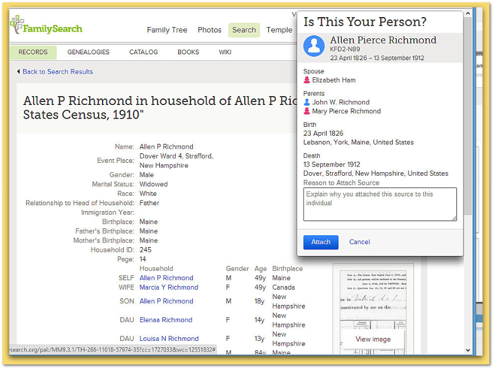Click the Event Place value Dover Ward 4, Strafford
This screenshot has height=368, width=493.
click(x=176, y=161)
